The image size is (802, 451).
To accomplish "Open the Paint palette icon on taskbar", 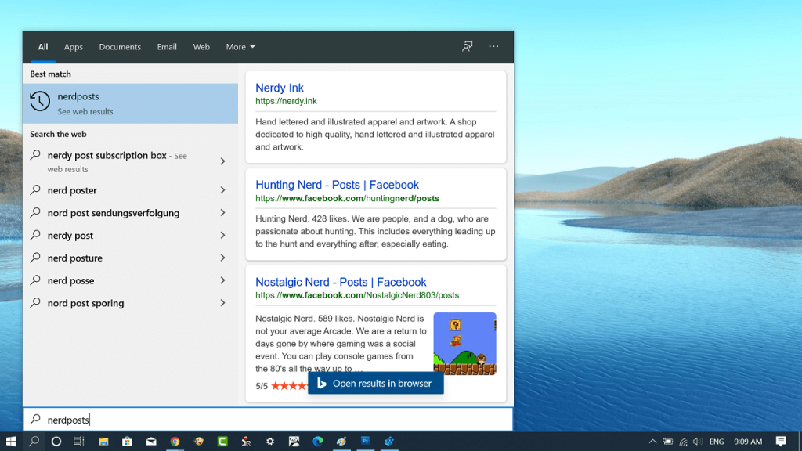I will tap(341, 442).
